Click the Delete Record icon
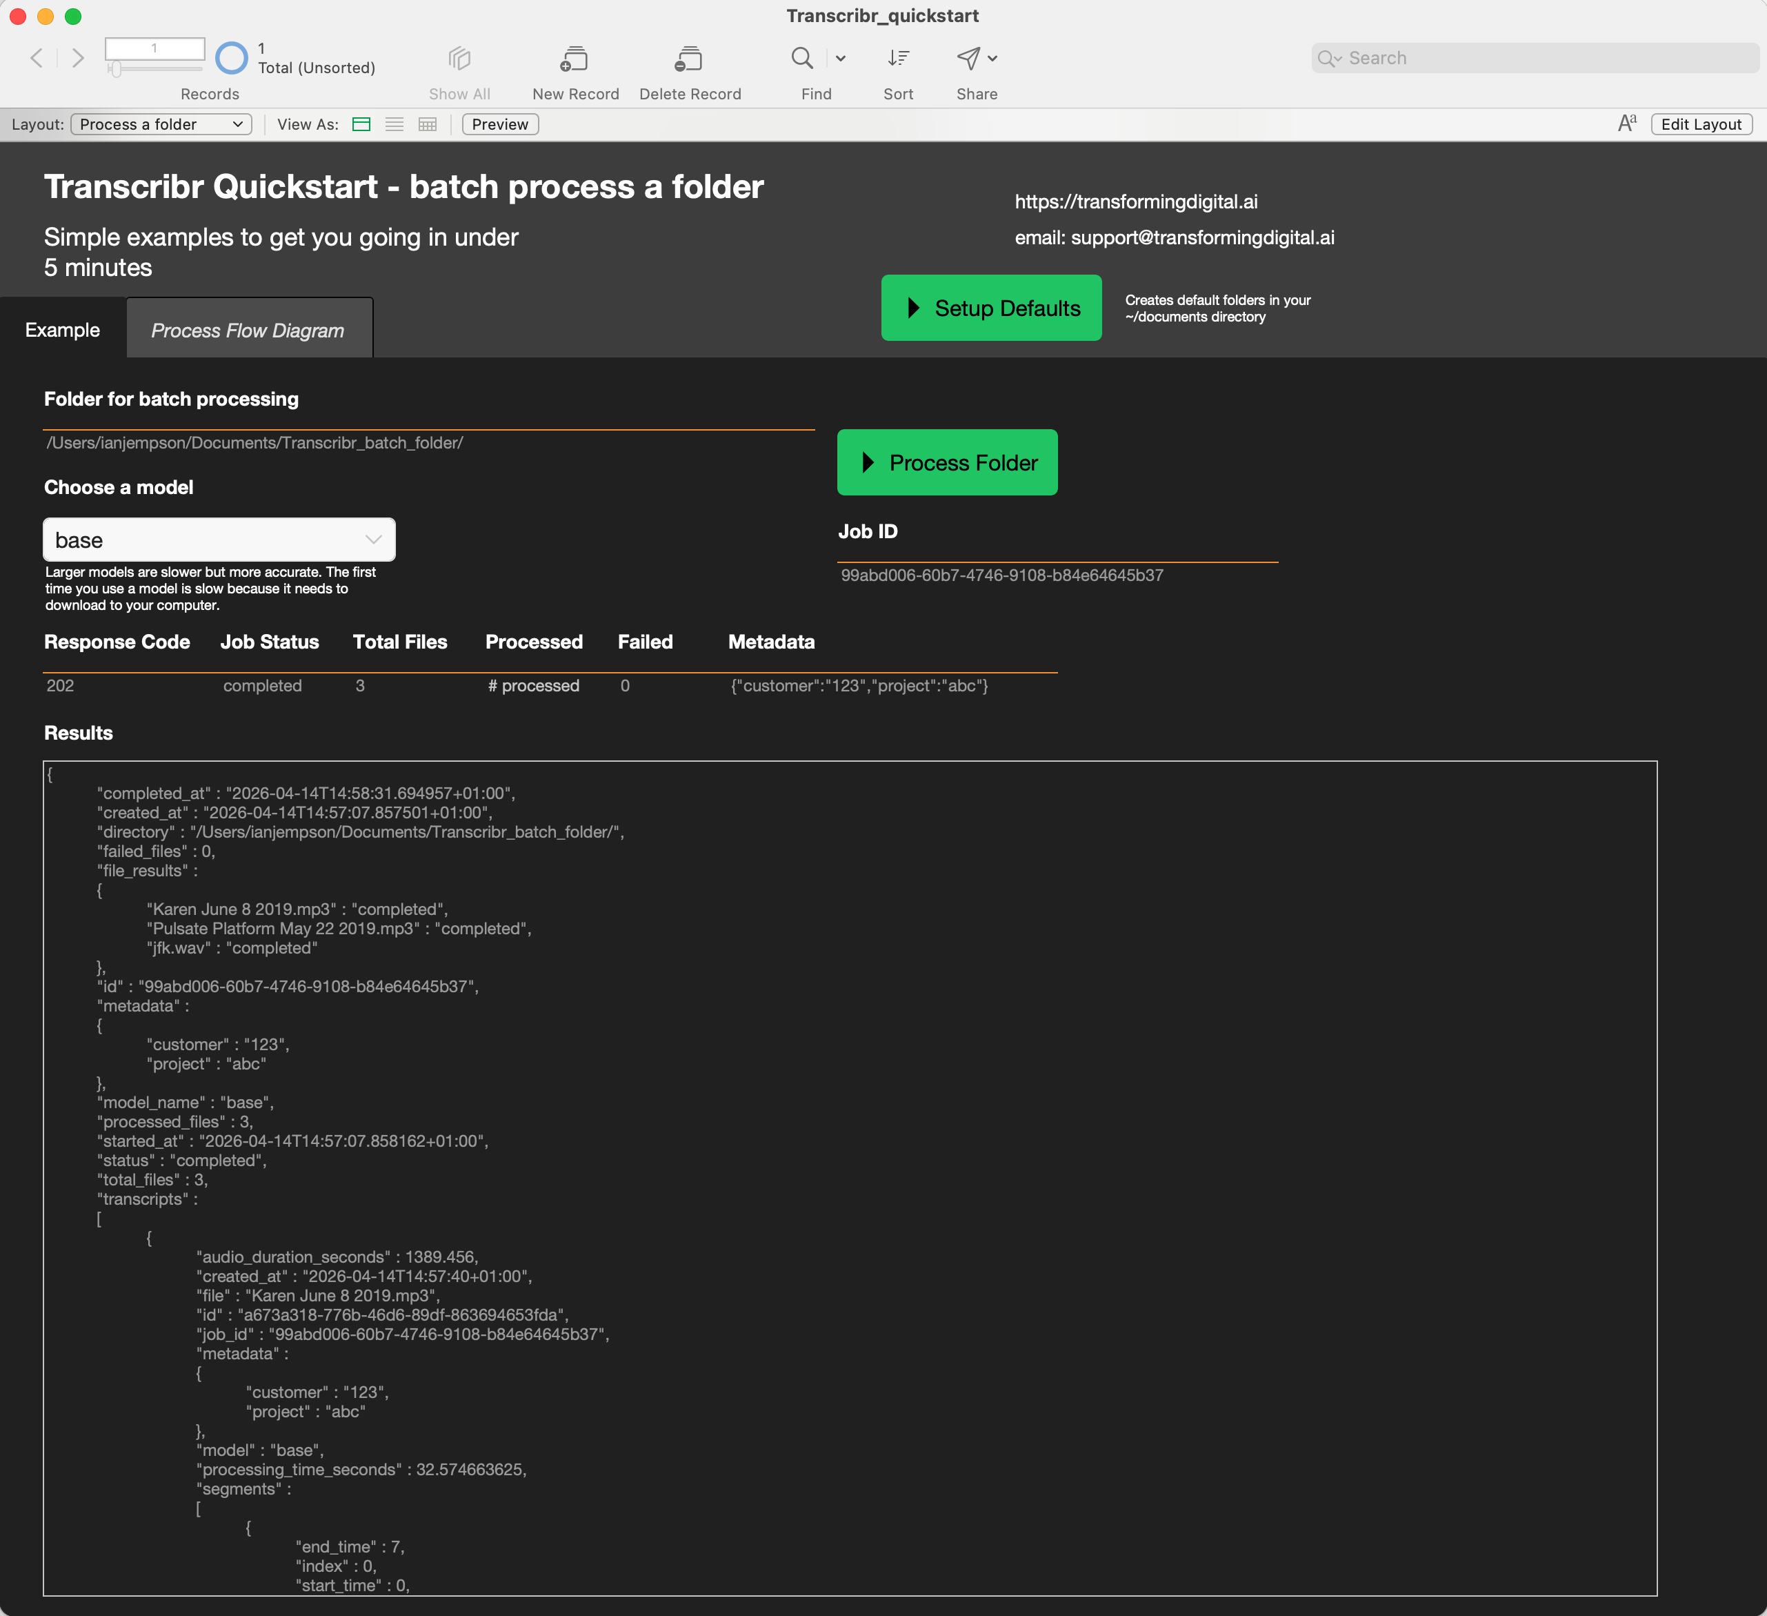Viewport: 1767px width, 1616px height. click(x=689, y=59)
